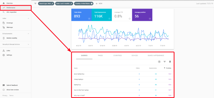
Task: Open the Privacy link
Action: tap(5, 96)
